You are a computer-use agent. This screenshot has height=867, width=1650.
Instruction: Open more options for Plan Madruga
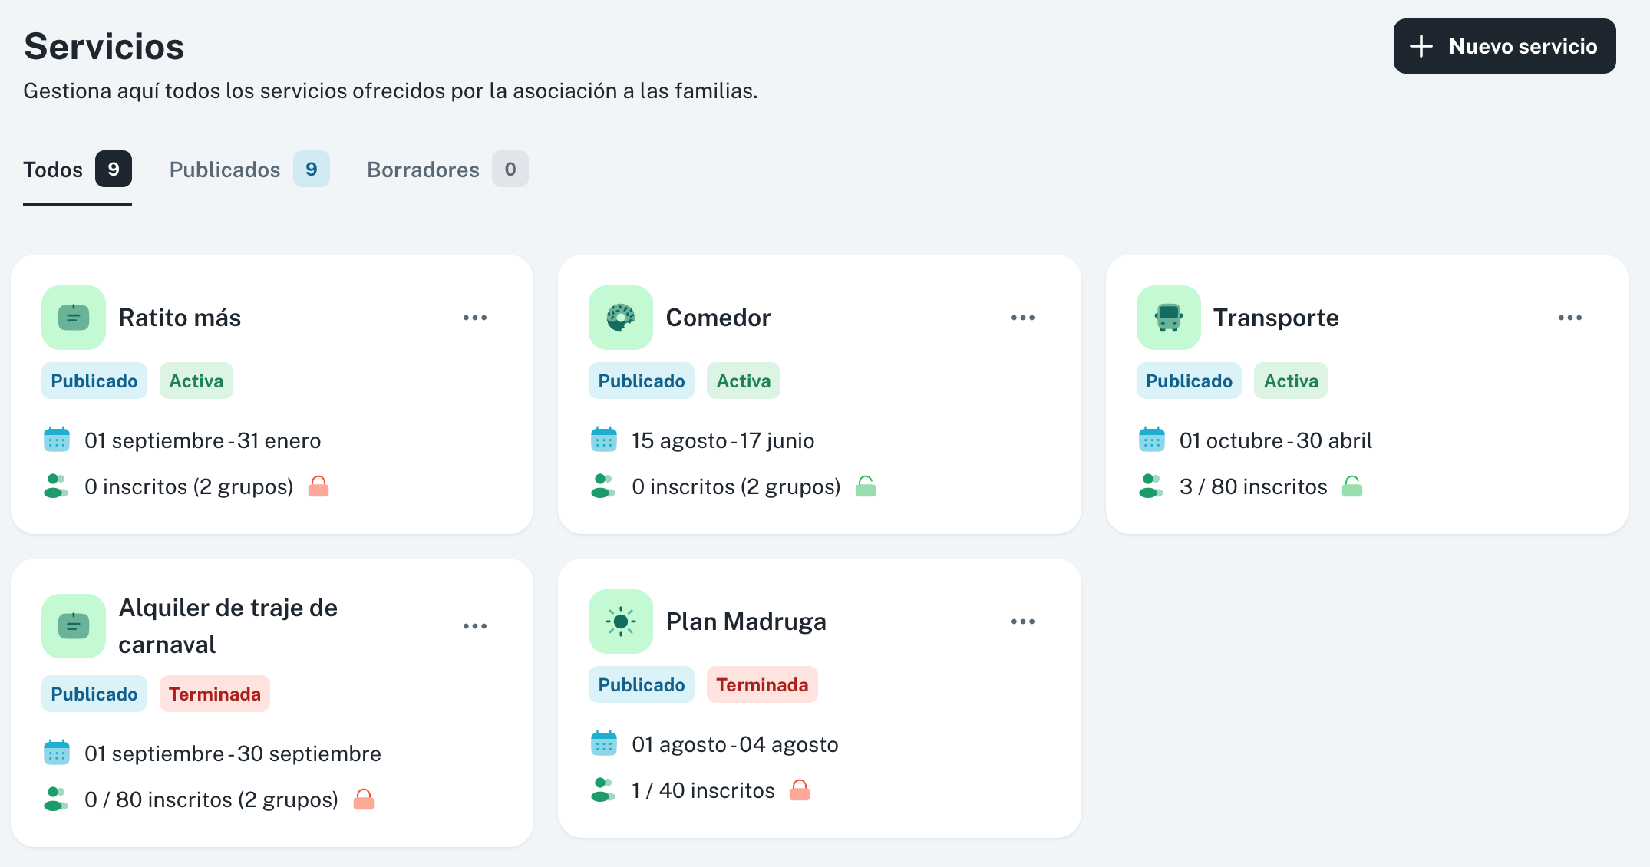click(x=1022, y=621)
